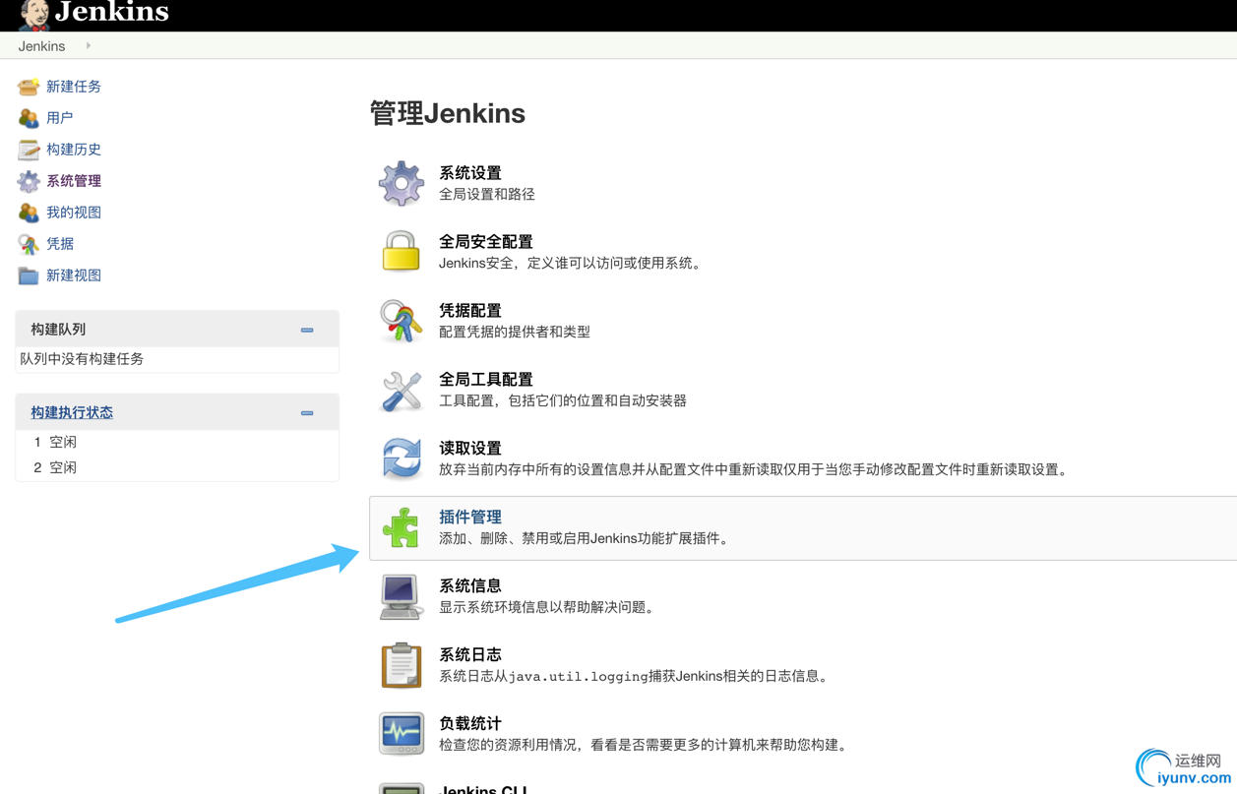Open the 用户 sidebar link
The width and height of the screenshot is (1237, 794).
60,118
